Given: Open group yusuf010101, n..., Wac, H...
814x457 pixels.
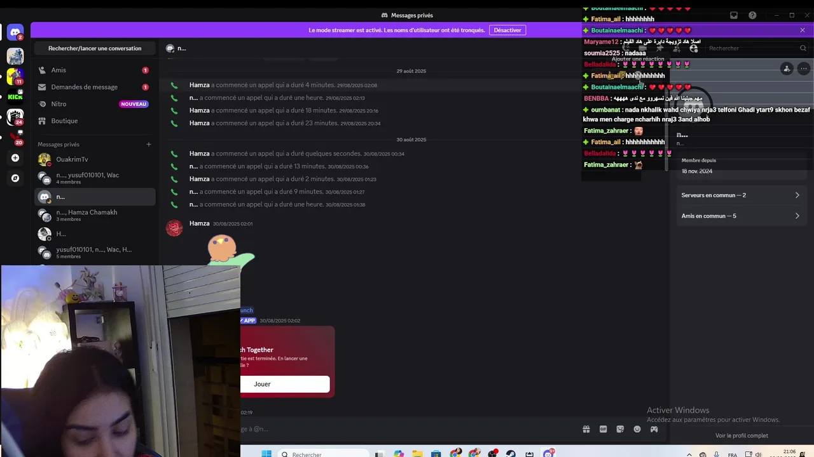Looking at the screenshot, I should coord(95,253).
